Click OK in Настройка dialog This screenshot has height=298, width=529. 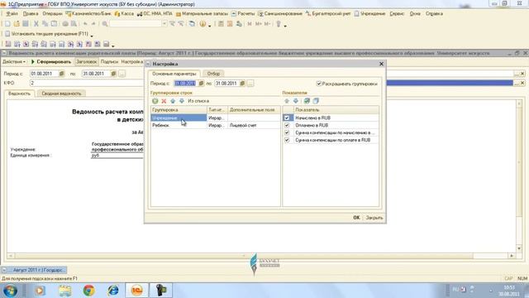[x=356, y=218]
